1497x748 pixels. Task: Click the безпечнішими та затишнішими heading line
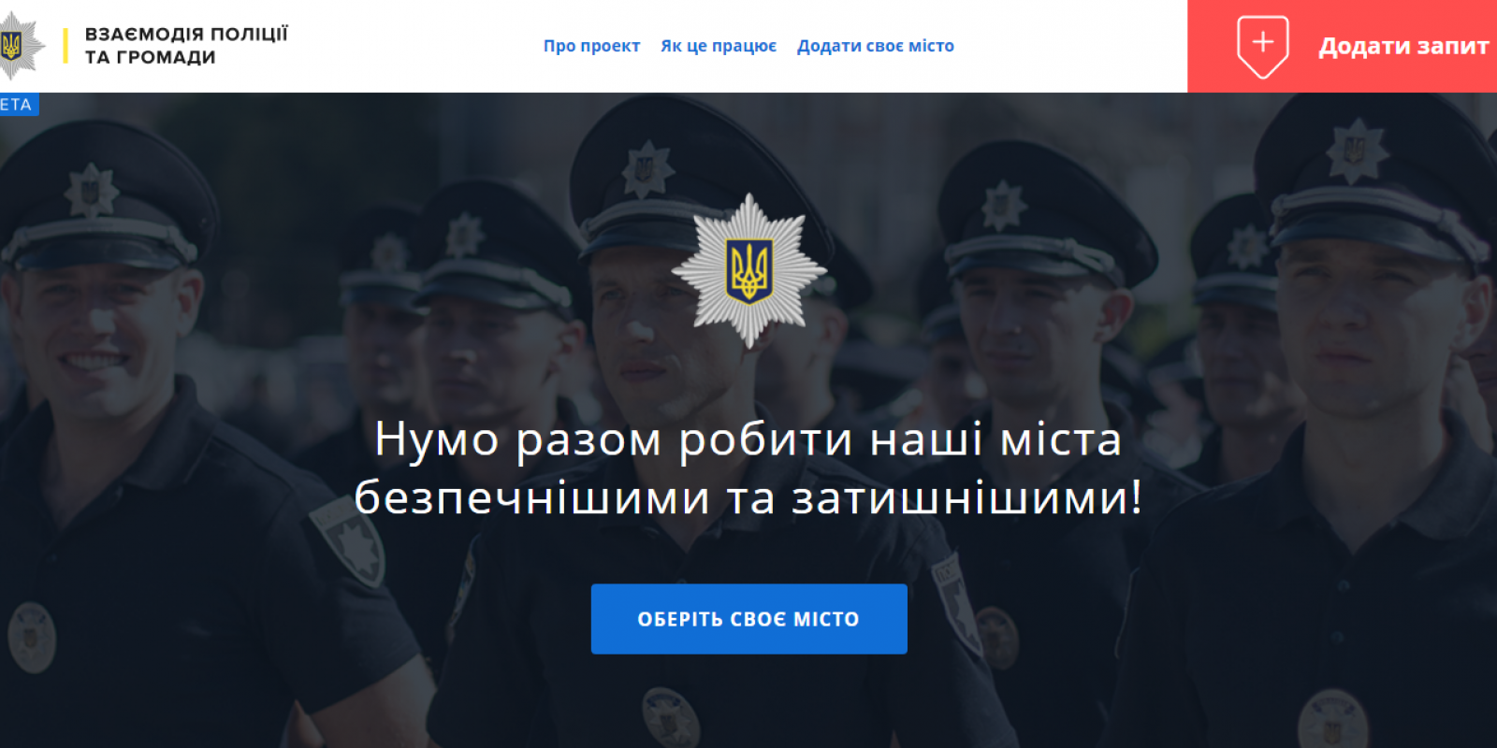click(748, 496)
